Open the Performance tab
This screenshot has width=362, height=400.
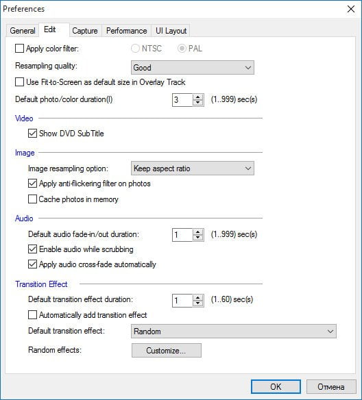(x=127, y=31)
